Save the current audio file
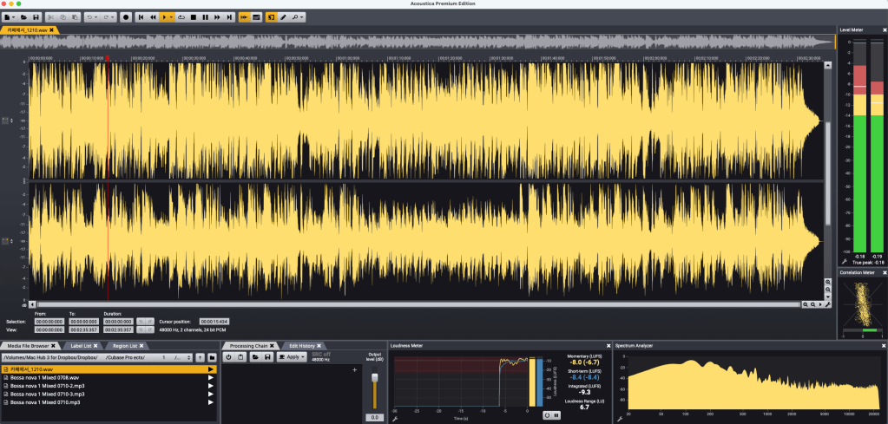The height and width of the screenshot is (424, 888). [x=36, y=16]
